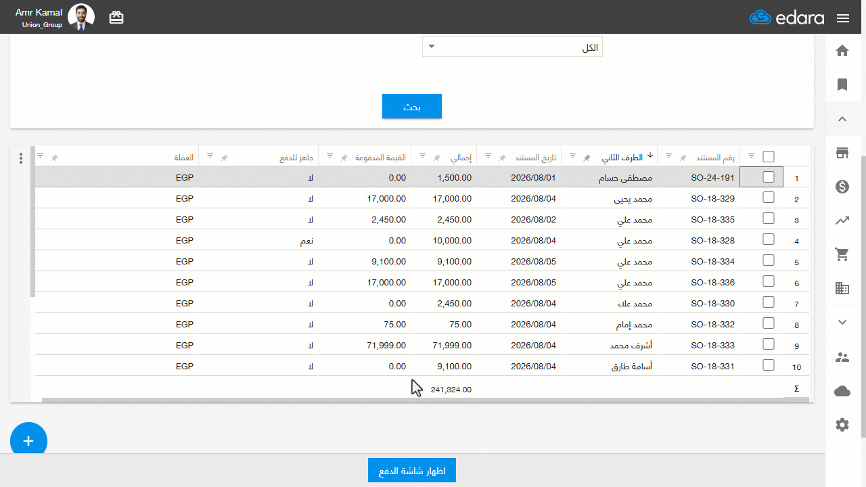866x487 pixels.
Task: Open the shopping cart sidebar icon
Action: (x=842, y=254)
